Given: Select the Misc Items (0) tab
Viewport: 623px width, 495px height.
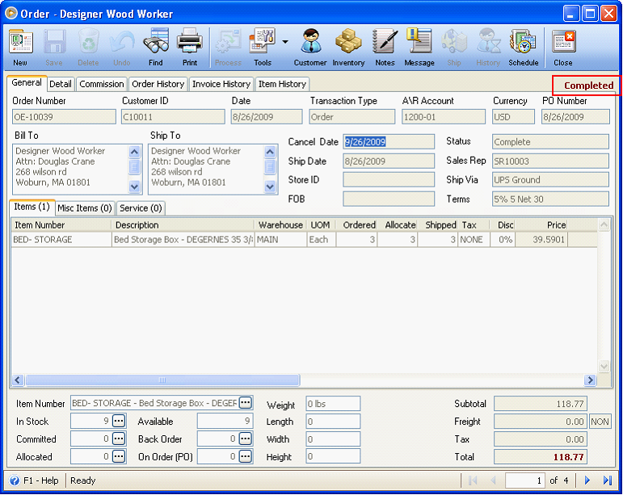Looking at the screenshot, I should point(85,208).
